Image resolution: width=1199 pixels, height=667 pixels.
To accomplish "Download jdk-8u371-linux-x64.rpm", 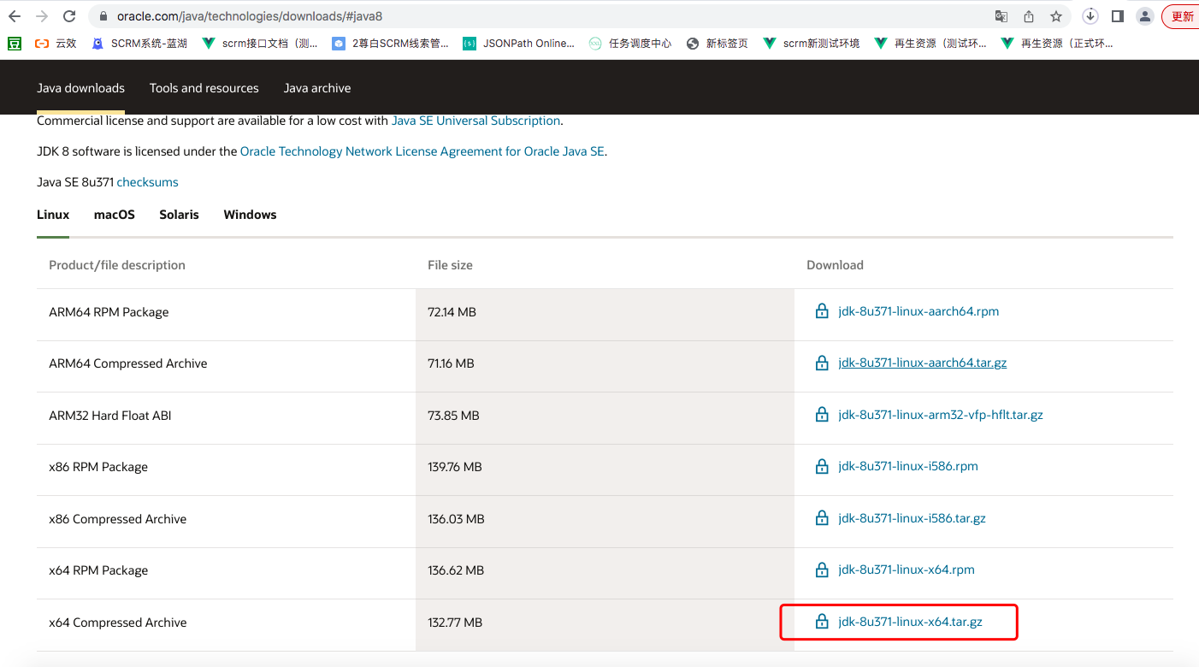I will pyautogui.click(x=907, y=570).
